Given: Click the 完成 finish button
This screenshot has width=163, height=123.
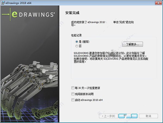Looking at the screenshot, I should (x=128, y=116).
